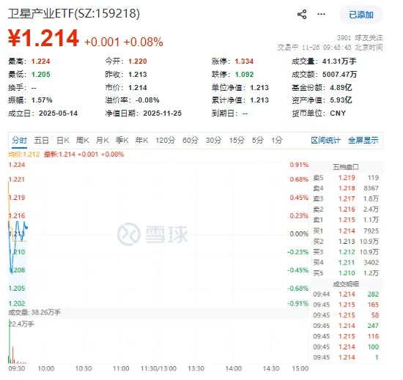Click the 买1 order row at 1.214
This screenshot has width=403, height=380.
pos(346,231)
